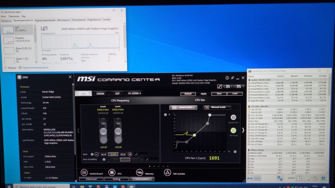Click the Save button
The width and height of the screenshot is (335, 188).
click(219, 94)
